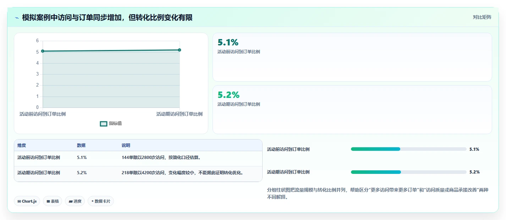
Task: Click the 活动期 progress row label
Action: 288,172
